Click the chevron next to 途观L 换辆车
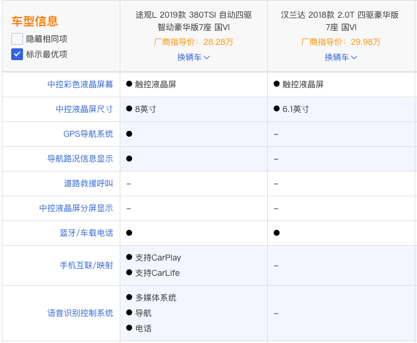This screenshot has height=343, width=417. [206, 57]
